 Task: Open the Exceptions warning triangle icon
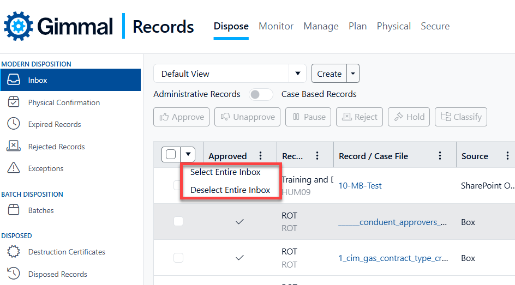pyautogui.click(x=14, y=168)
